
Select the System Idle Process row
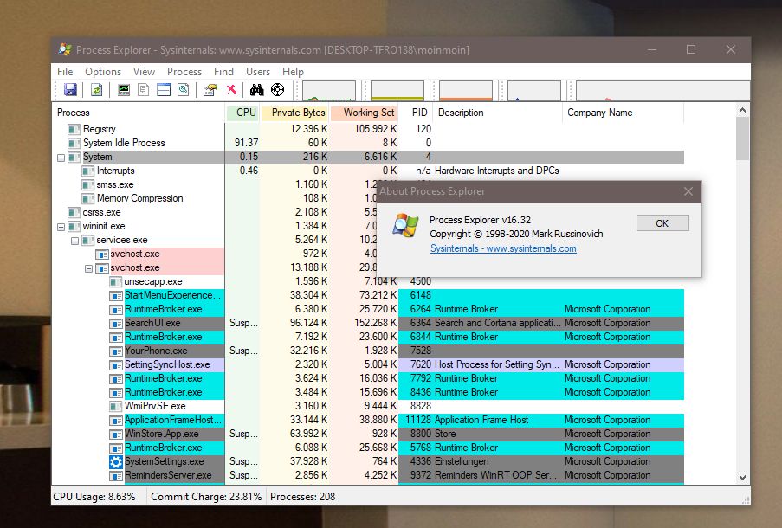pyautogui.click(x=368, y=143)
